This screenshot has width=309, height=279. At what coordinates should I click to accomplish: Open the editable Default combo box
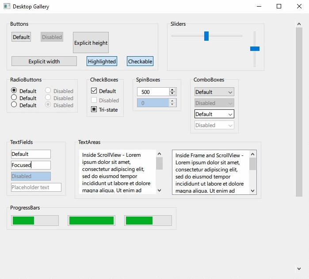click(214, 114)
